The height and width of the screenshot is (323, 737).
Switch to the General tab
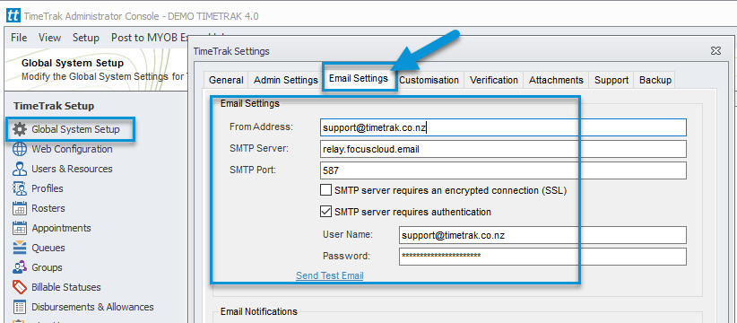tap(226, 80)
